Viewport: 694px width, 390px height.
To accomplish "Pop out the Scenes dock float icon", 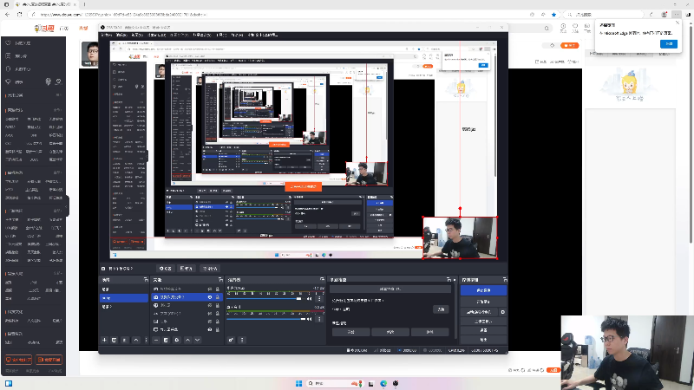I will (x=146, y=280).
